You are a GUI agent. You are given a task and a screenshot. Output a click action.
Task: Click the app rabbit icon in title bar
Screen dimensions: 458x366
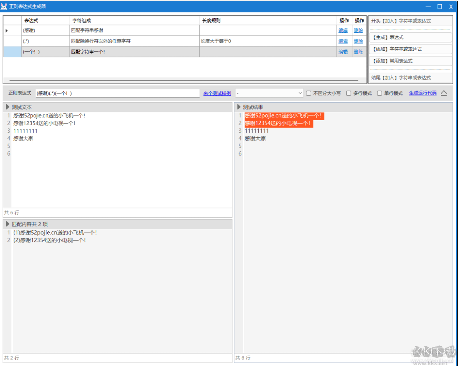pyautogui.click(x=4, y=6)
